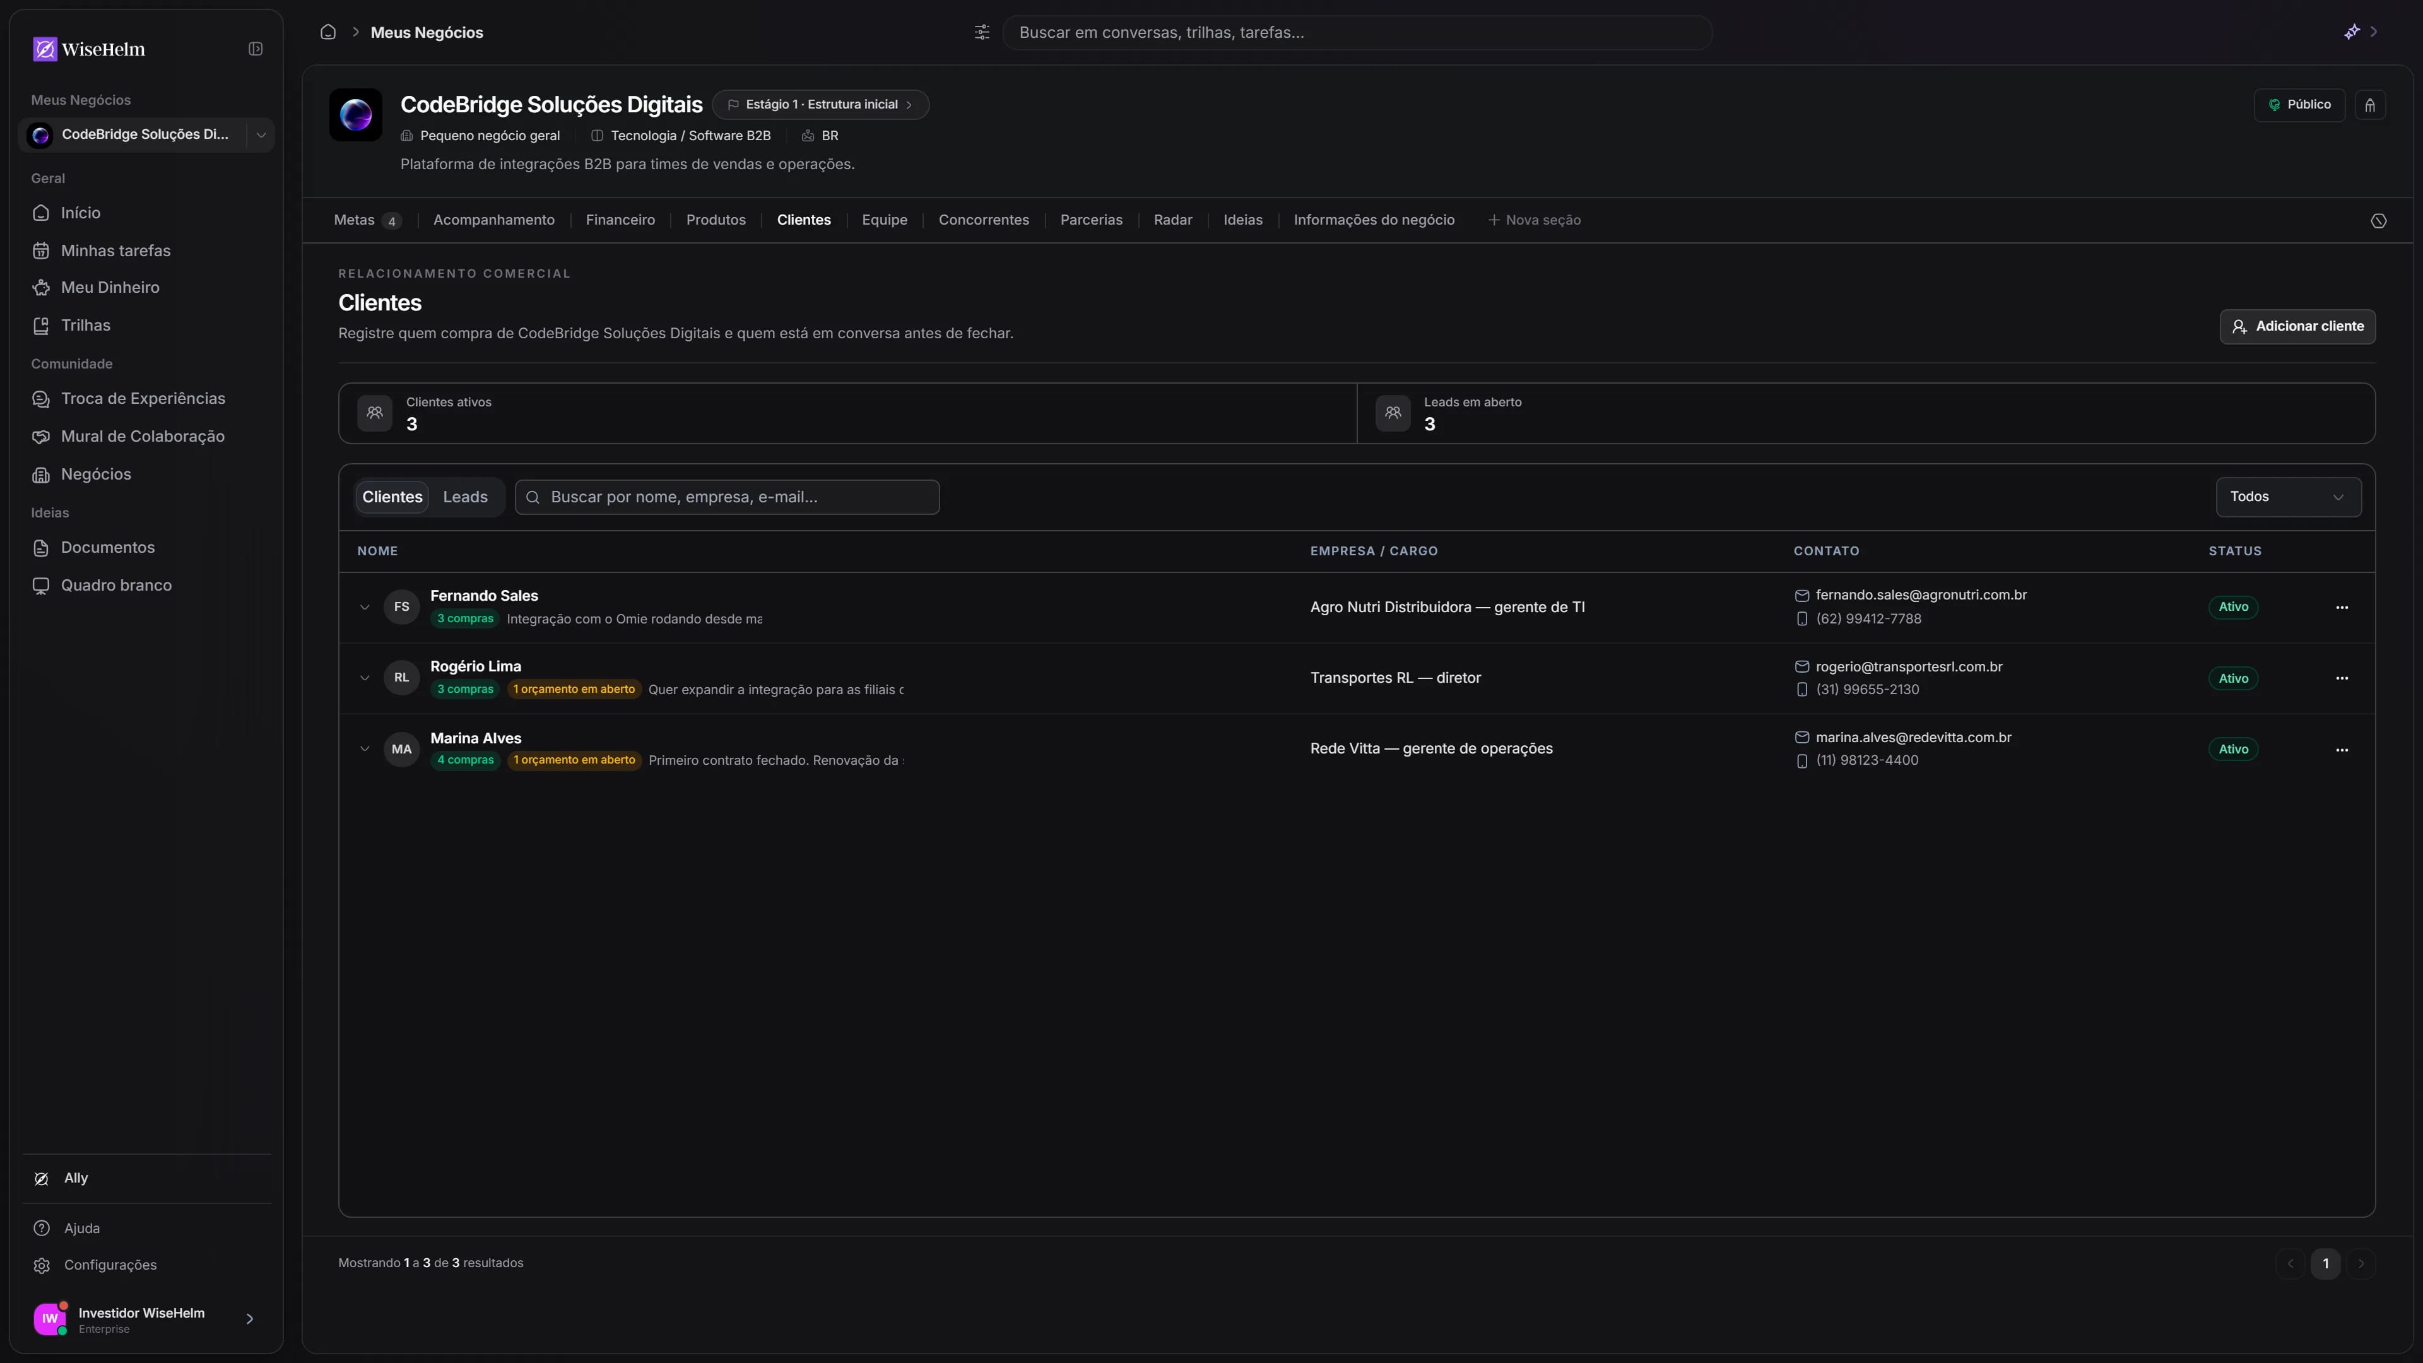Screen dimensions: 2423x1363
Task: Focus Buscar por nome, empresa, e-mail field
Action: 726,497
